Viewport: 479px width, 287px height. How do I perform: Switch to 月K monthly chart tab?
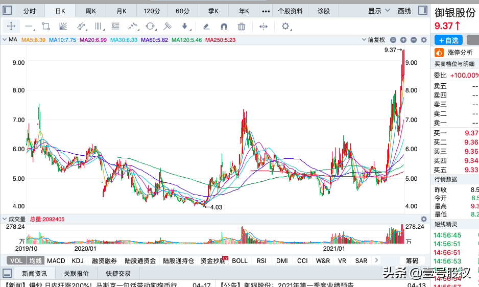[x=121, y=11]
